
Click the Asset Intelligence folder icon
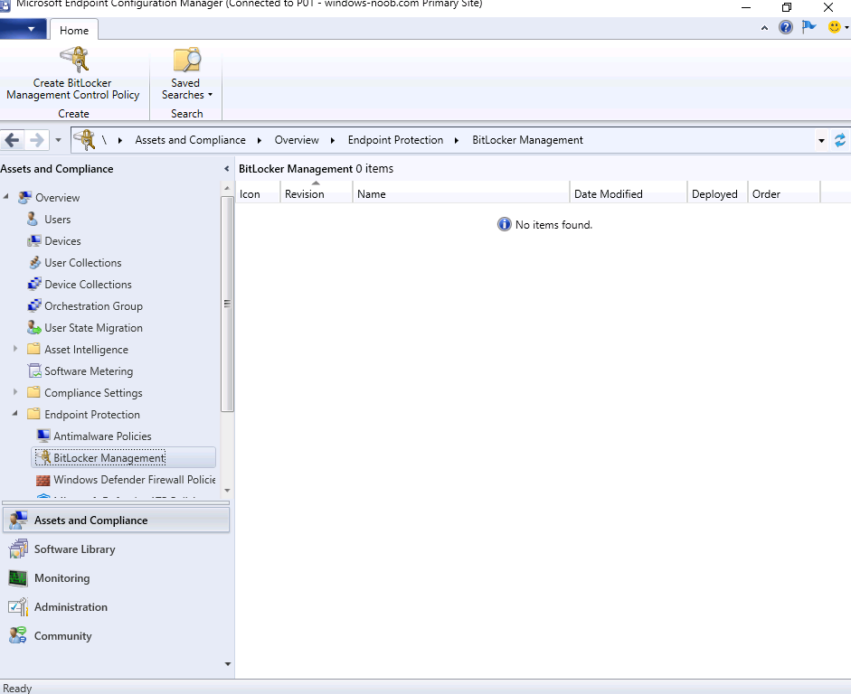(33, 349)
